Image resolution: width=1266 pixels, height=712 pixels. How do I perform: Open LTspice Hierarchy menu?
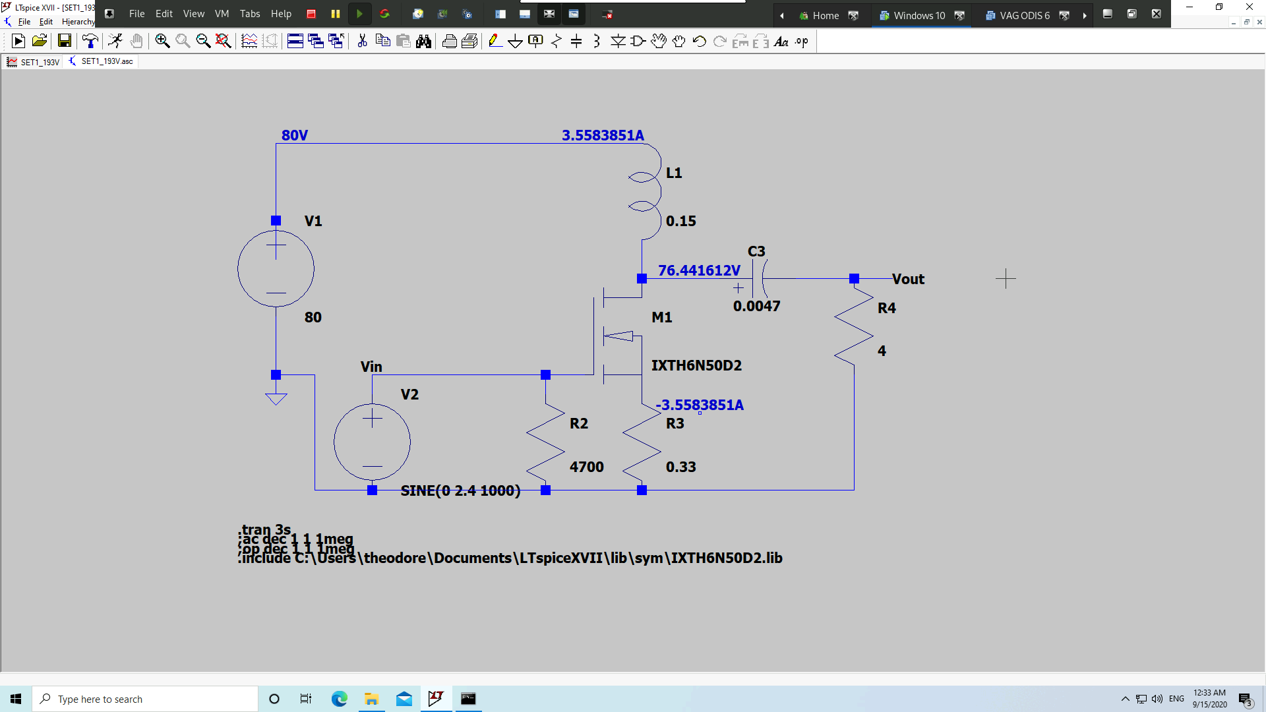78,22
